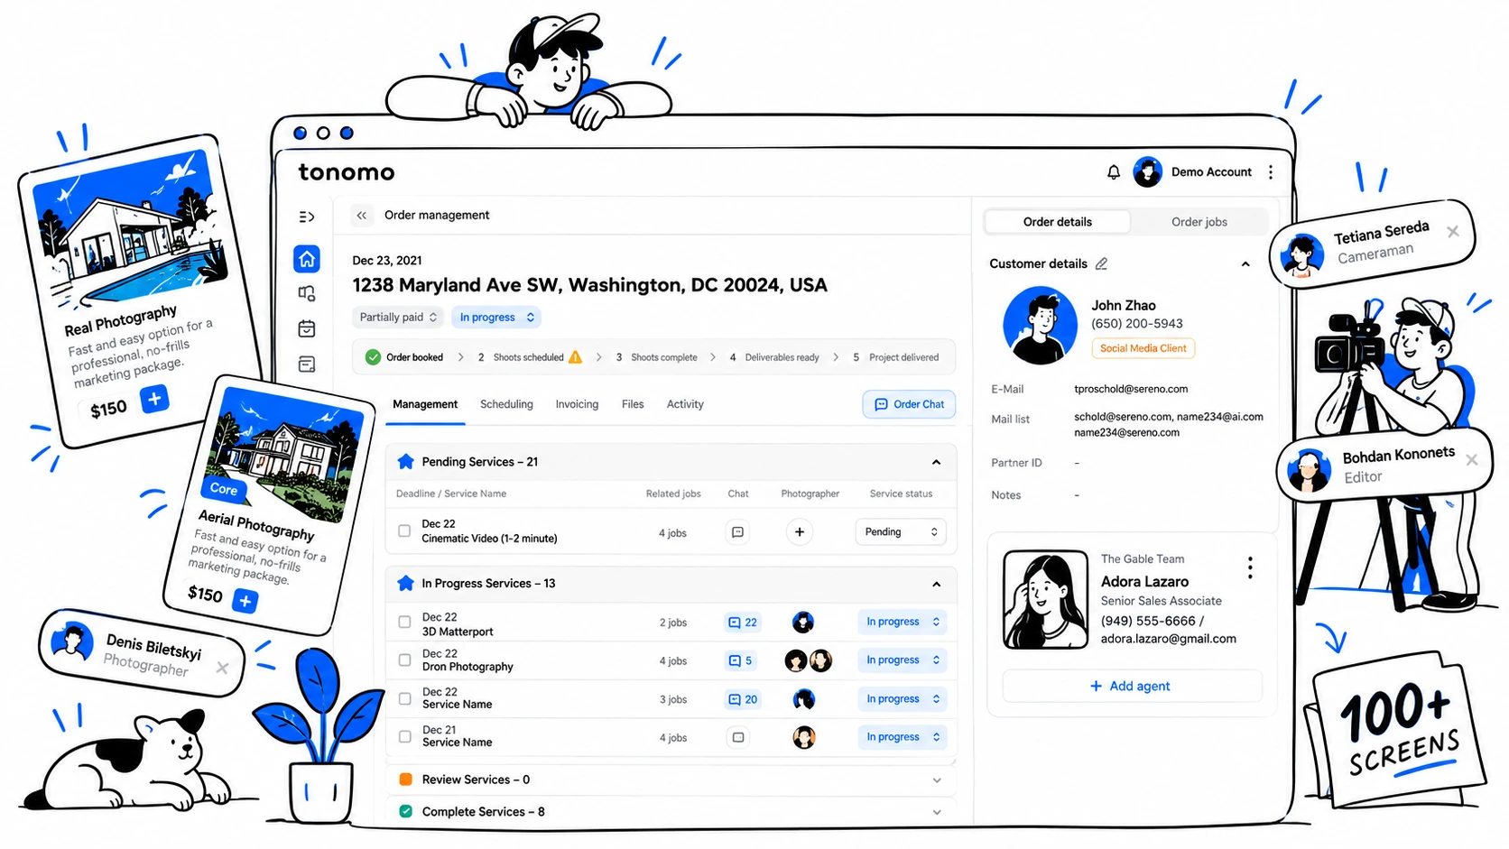Viewport: 1509px width, 849px height.
Task: Open the notifications bell
Action: 1114,172
